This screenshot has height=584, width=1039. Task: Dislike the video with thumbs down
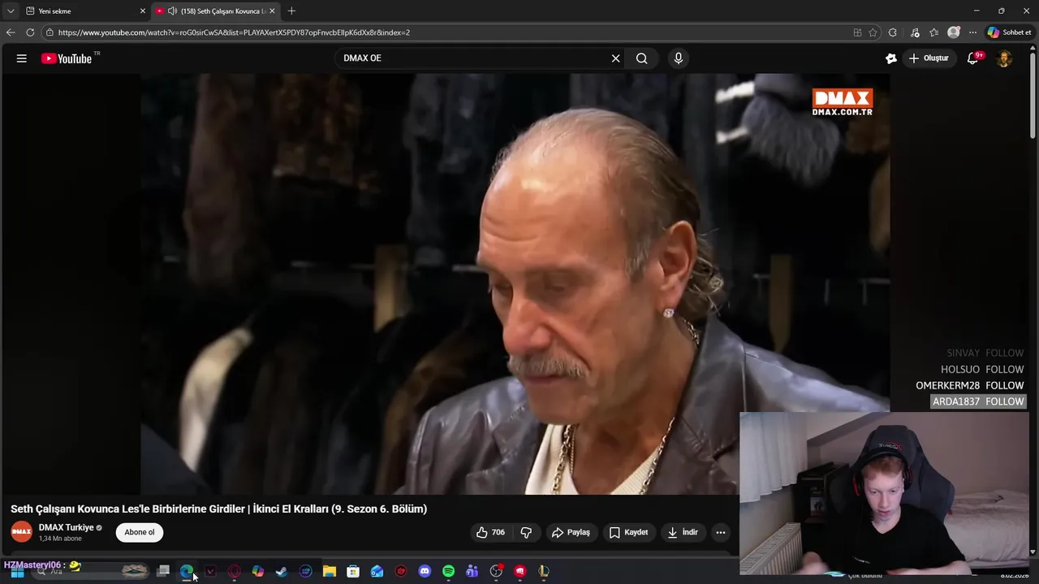coord(526,532)
